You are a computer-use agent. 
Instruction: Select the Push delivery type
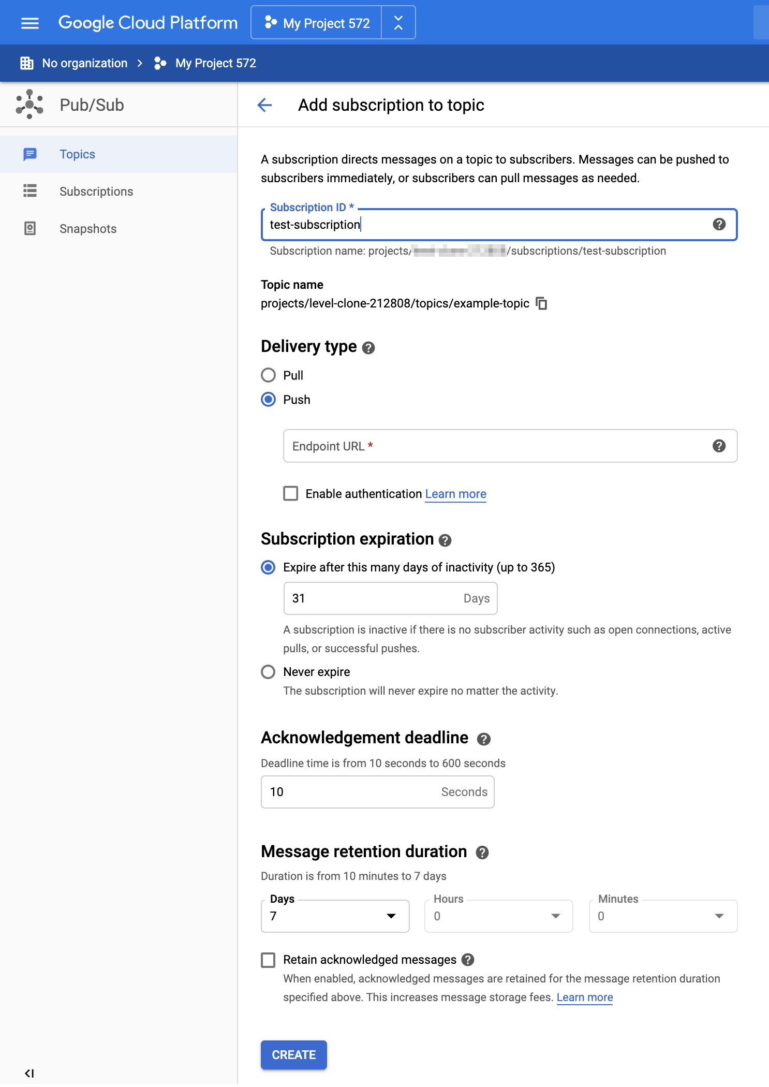[x=268, y=400]
